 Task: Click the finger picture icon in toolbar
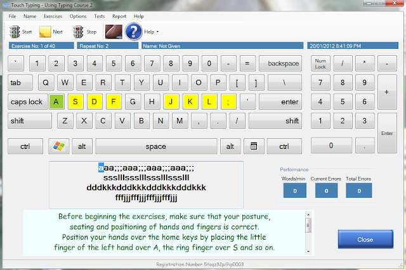click(114, 32)
